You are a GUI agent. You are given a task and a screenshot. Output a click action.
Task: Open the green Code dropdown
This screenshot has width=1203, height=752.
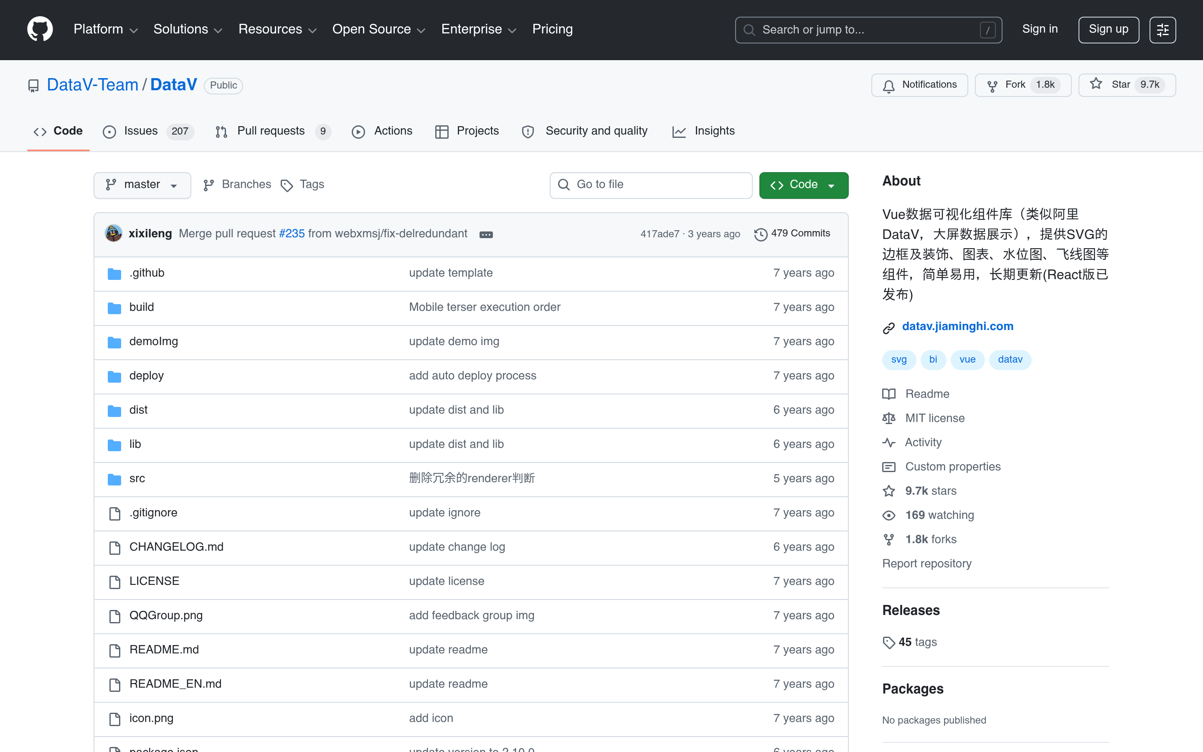click(803, 185)
